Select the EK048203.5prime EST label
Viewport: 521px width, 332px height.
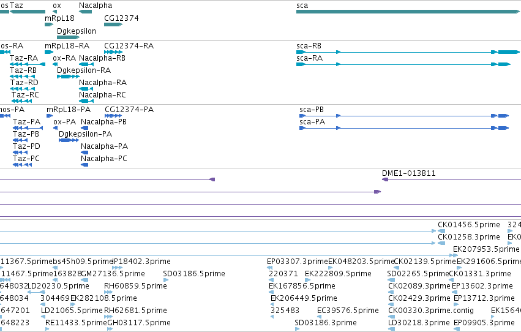click(x=361, y=262)
